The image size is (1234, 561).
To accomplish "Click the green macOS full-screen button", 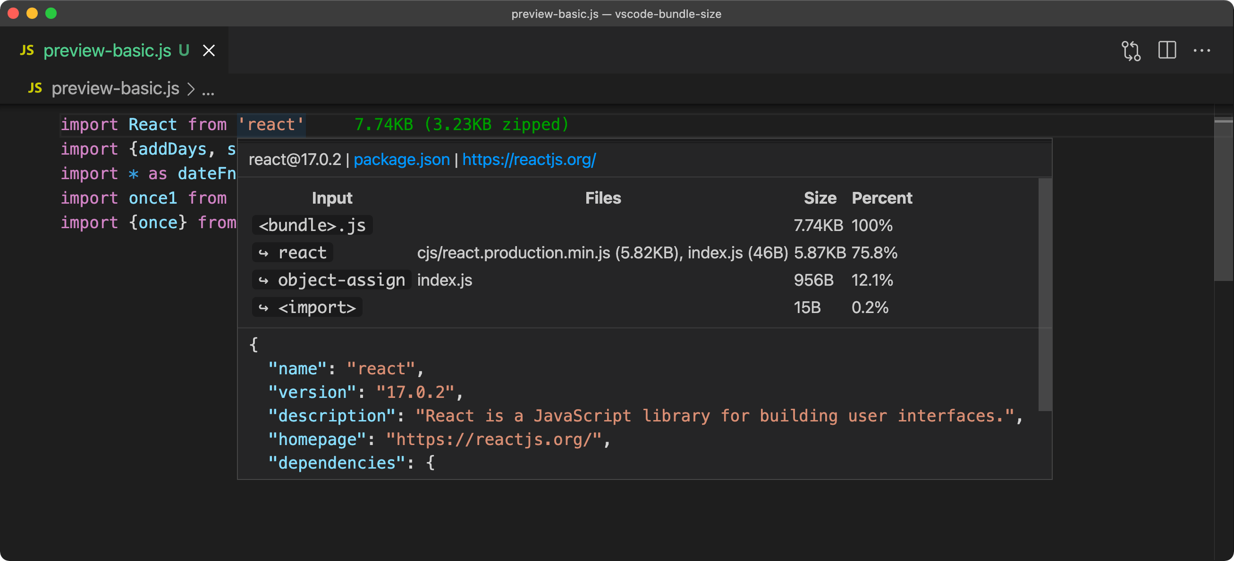I will pos(51,13).
